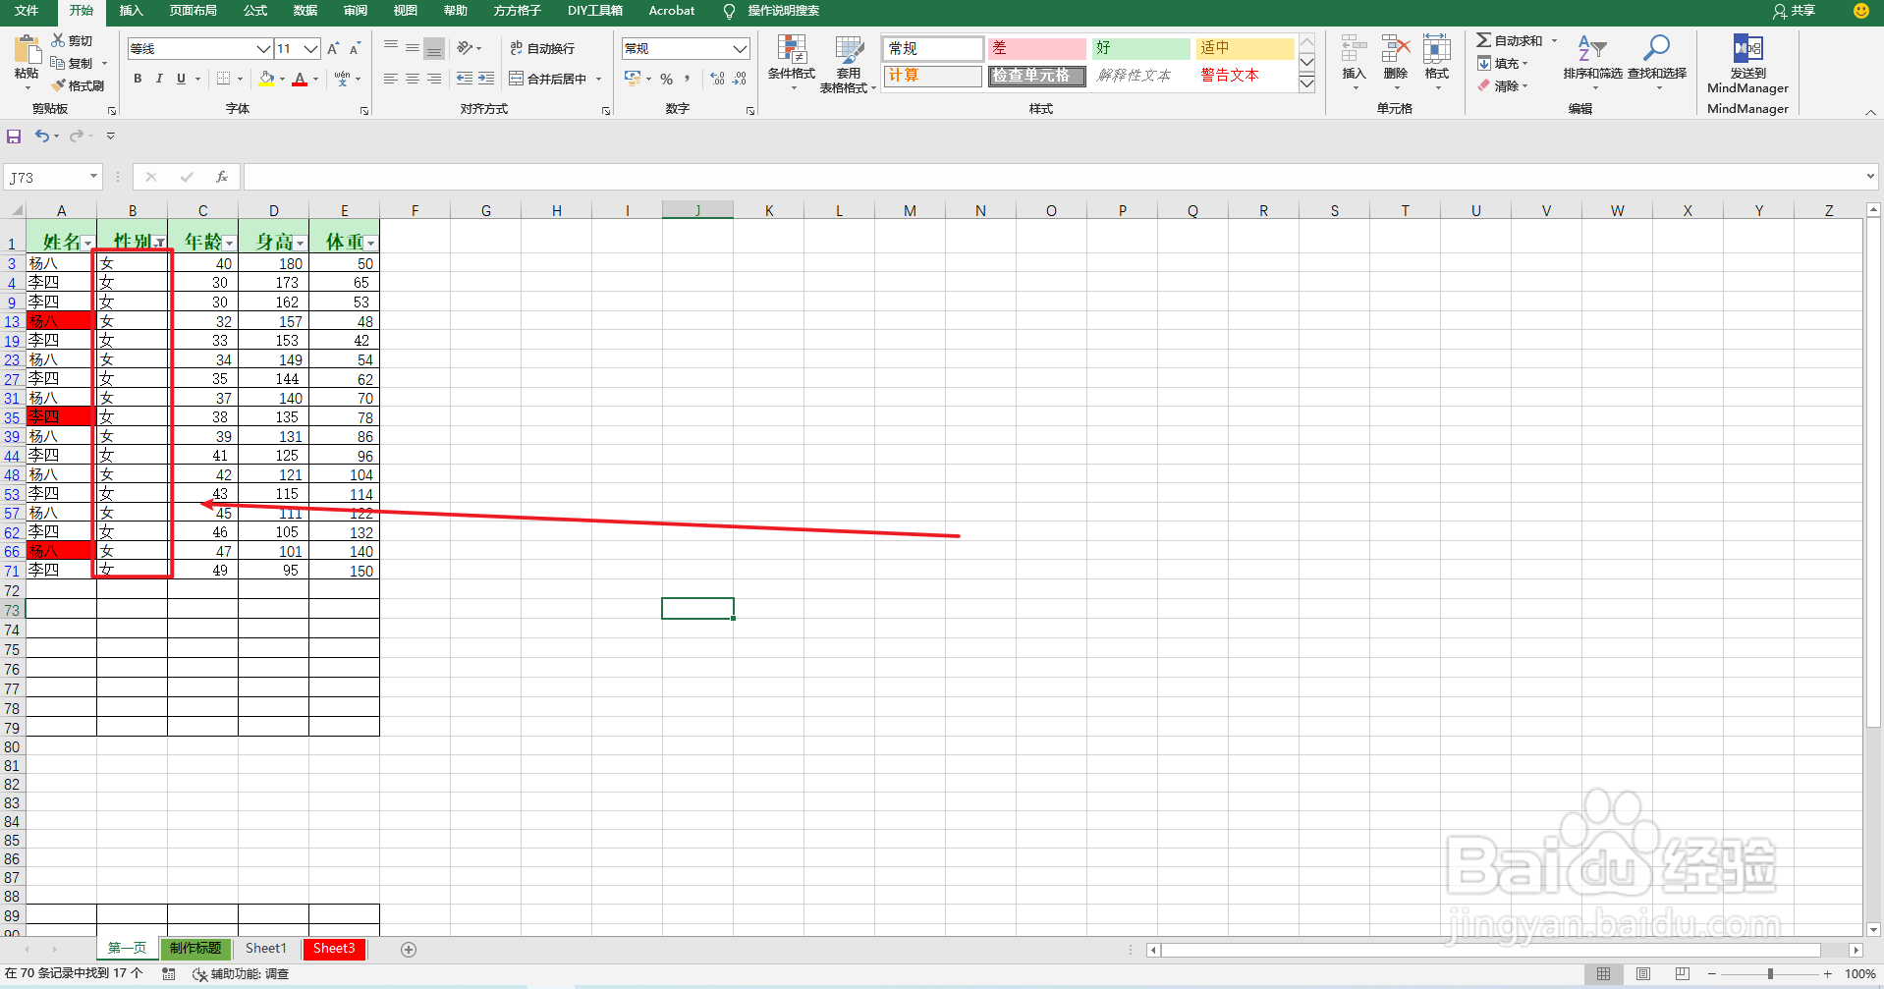Apply the borders icon in font group

click(224, 79)
